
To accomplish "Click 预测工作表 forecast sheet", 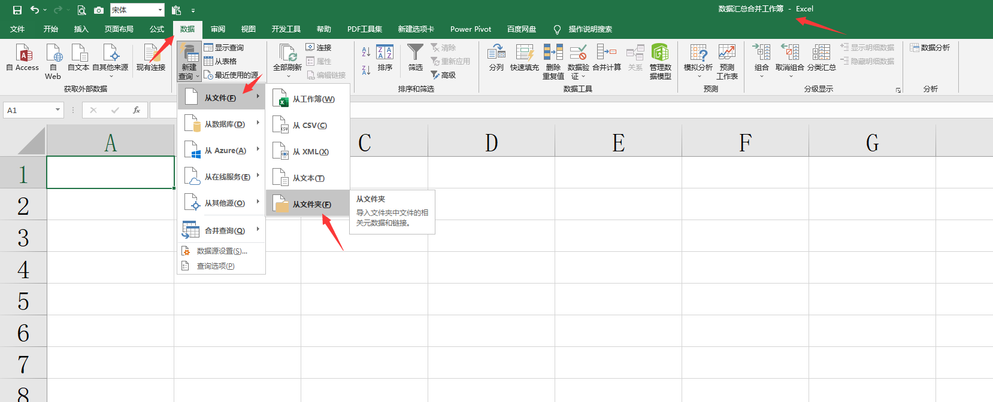I will point(727,62).
